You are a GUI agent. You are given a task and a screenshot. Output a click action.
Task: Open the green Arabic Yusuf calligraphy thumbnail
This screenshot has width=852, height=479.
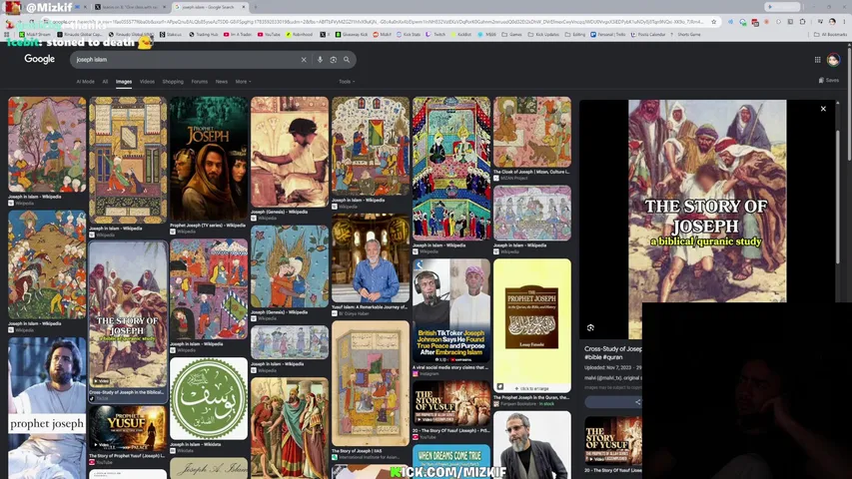point(209,398)
